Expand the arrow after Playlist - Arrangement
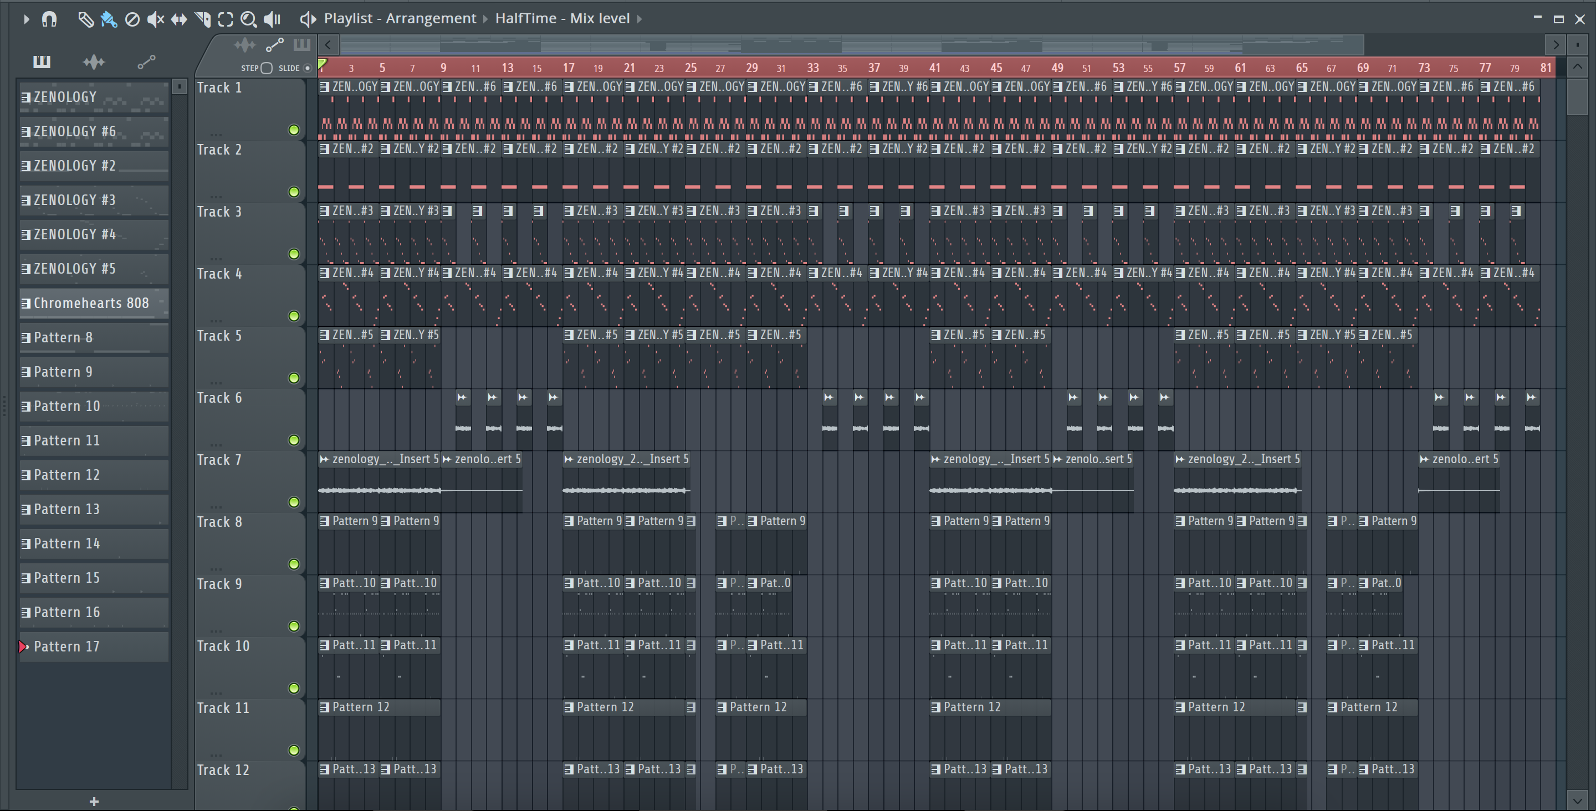1596x811 pixels. click(x=485, y=19)
